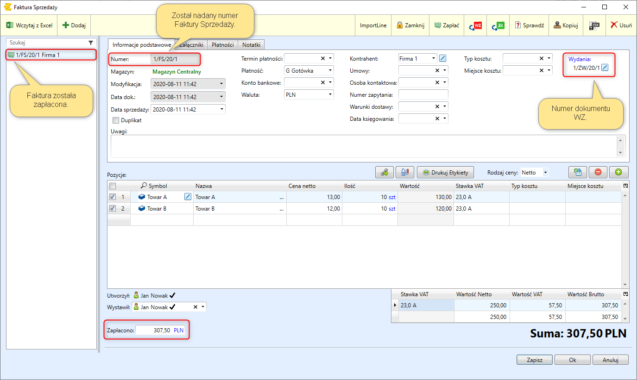
Task: Click red minus remove position button
Action: click(598, 172)
